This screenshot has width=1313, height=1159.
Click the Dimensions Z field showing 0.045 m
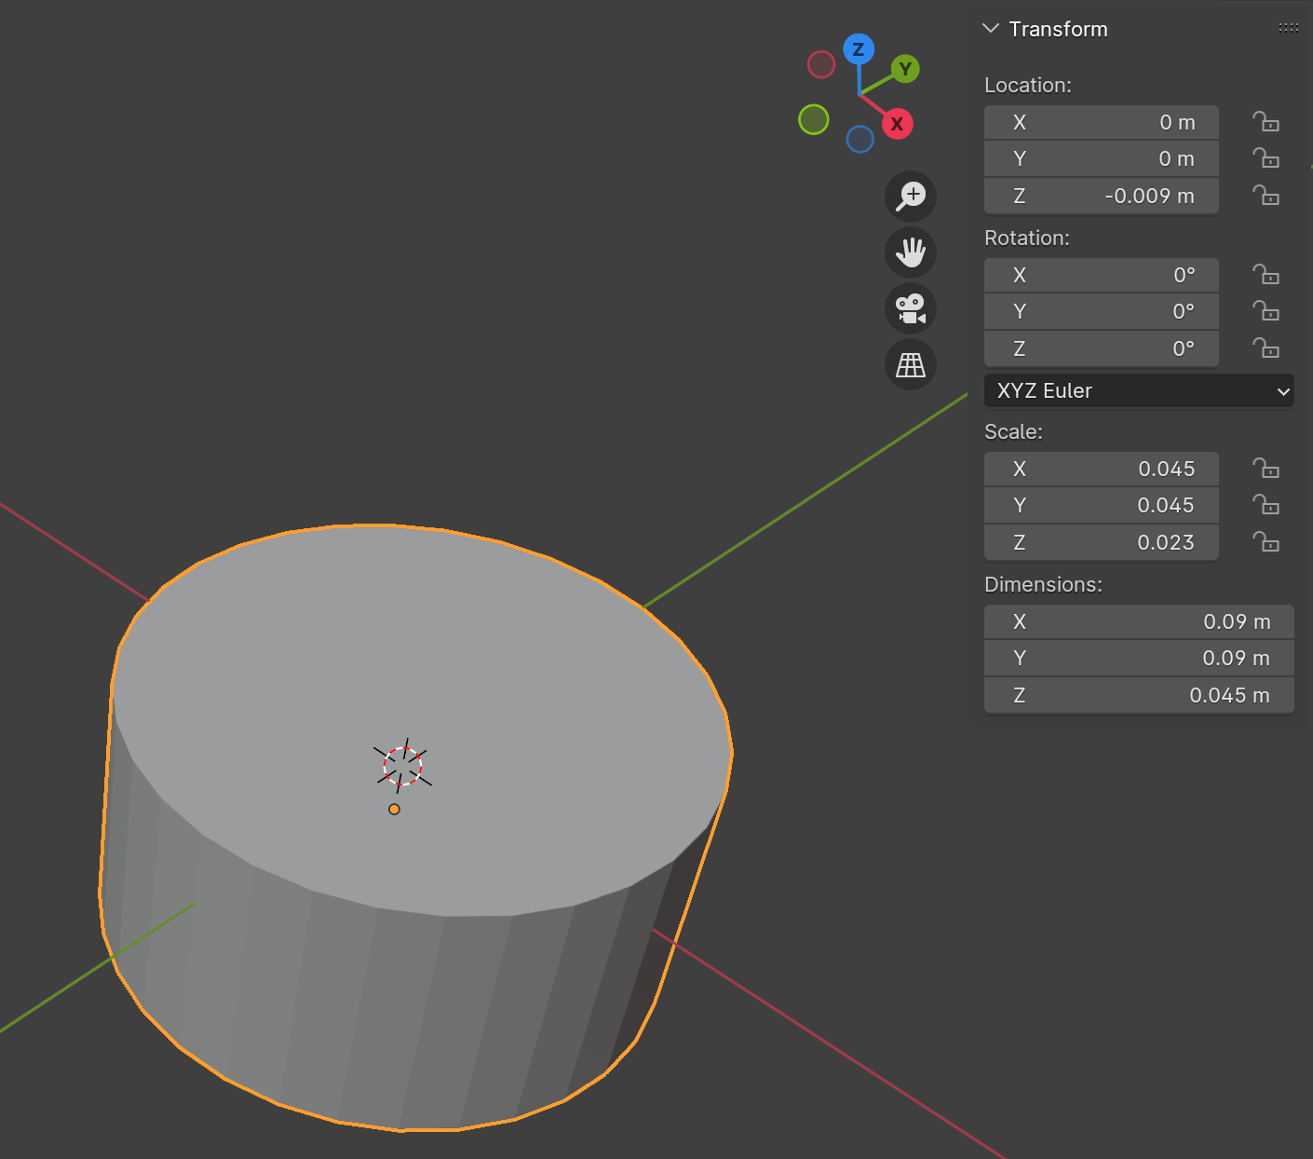tap(1139, 695)
